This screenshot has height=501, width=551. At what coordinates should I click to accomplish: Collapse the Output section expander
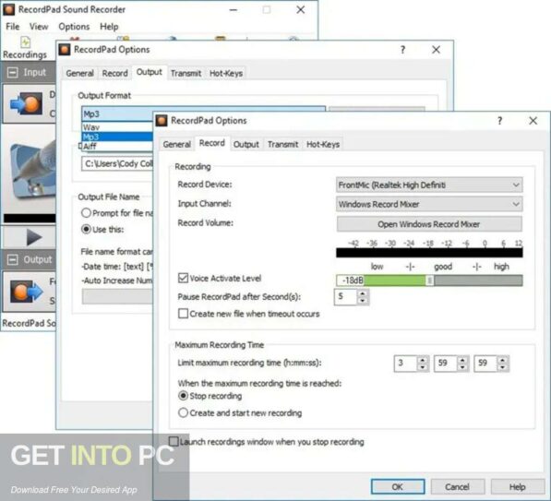coord(12,259)
